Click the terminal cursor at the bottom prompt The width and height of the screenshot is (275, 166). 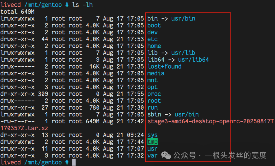click(74, 162)
